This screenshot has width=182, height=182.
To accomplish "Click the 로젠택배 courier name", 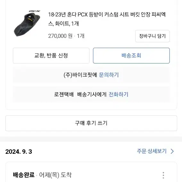I will click(64, 95).
